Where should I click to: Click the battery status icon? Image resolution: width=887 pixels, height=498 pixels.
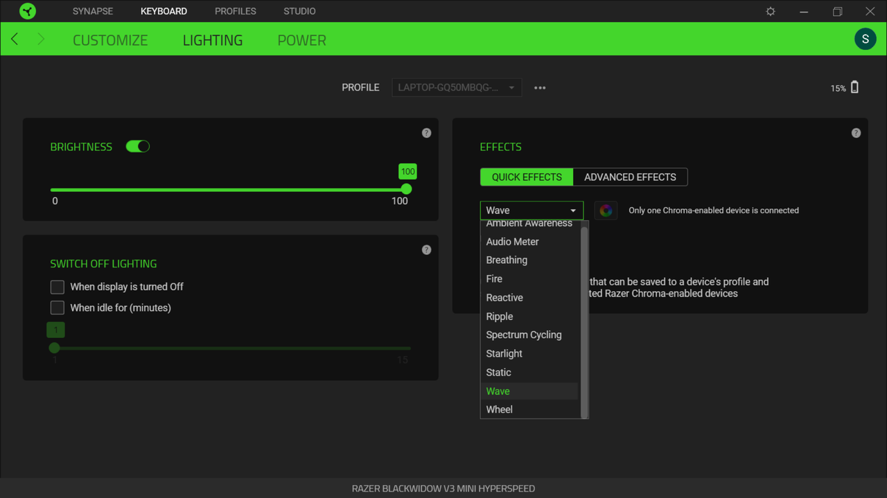[x=854, y=87]
